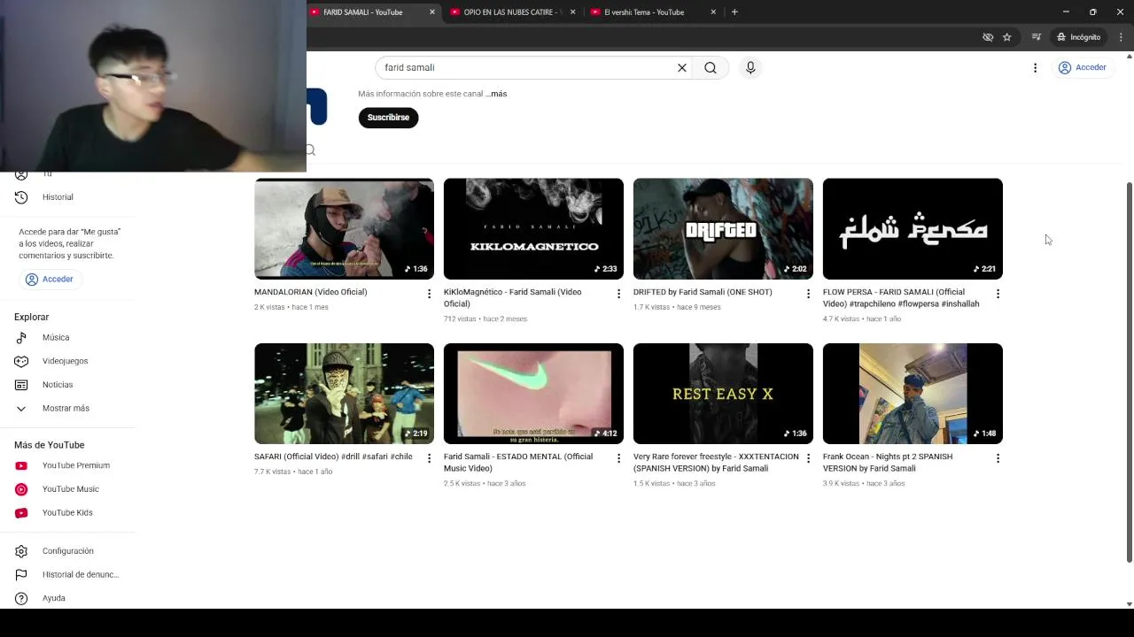Play the REST EASY X thumbnail

[723, 394]
